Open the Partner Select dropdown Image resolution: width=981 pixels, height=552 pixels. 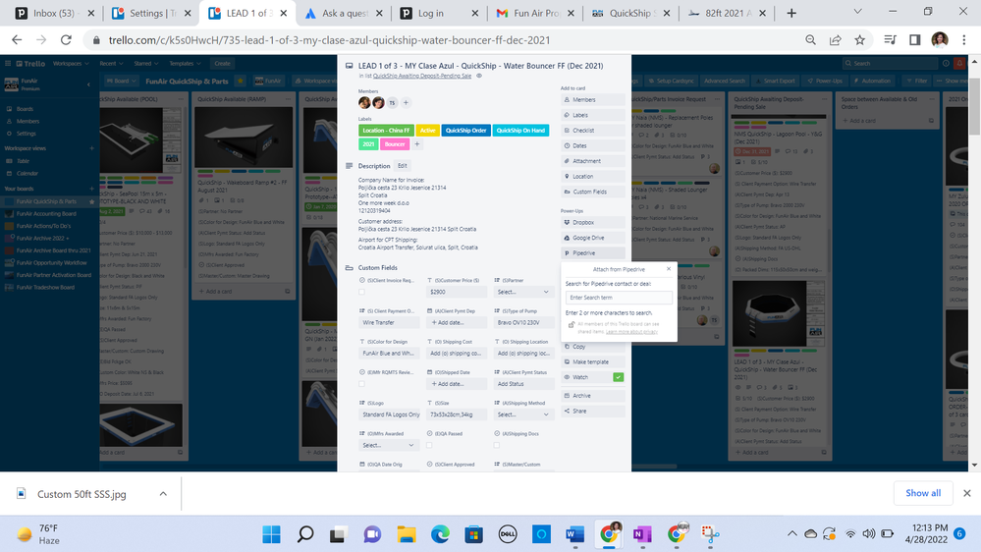coord(523,292)
